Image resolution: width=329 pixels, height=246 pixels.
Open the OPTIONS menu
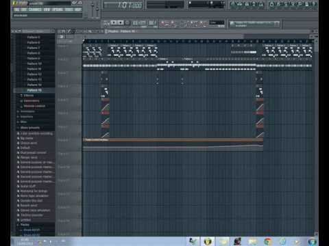(58, 10)
